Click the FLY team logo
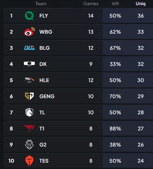The image size is (153, 169). (29, 16)
